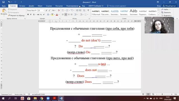Click Вход (Sign in) link
The width and height of the screenshot is (179, 101).
(x=159, y=6)
